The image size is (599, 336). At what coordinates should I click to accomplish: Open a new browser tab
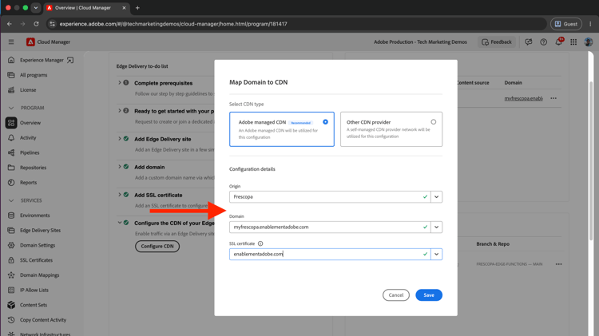[137, 8]
